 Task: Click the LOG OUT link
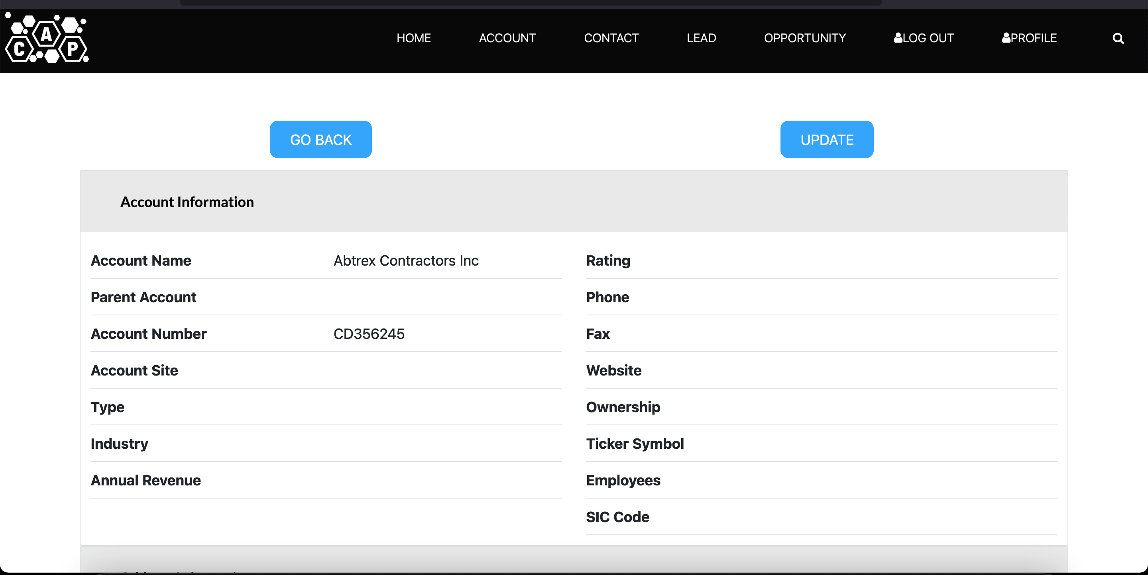(x=928, y=38)
